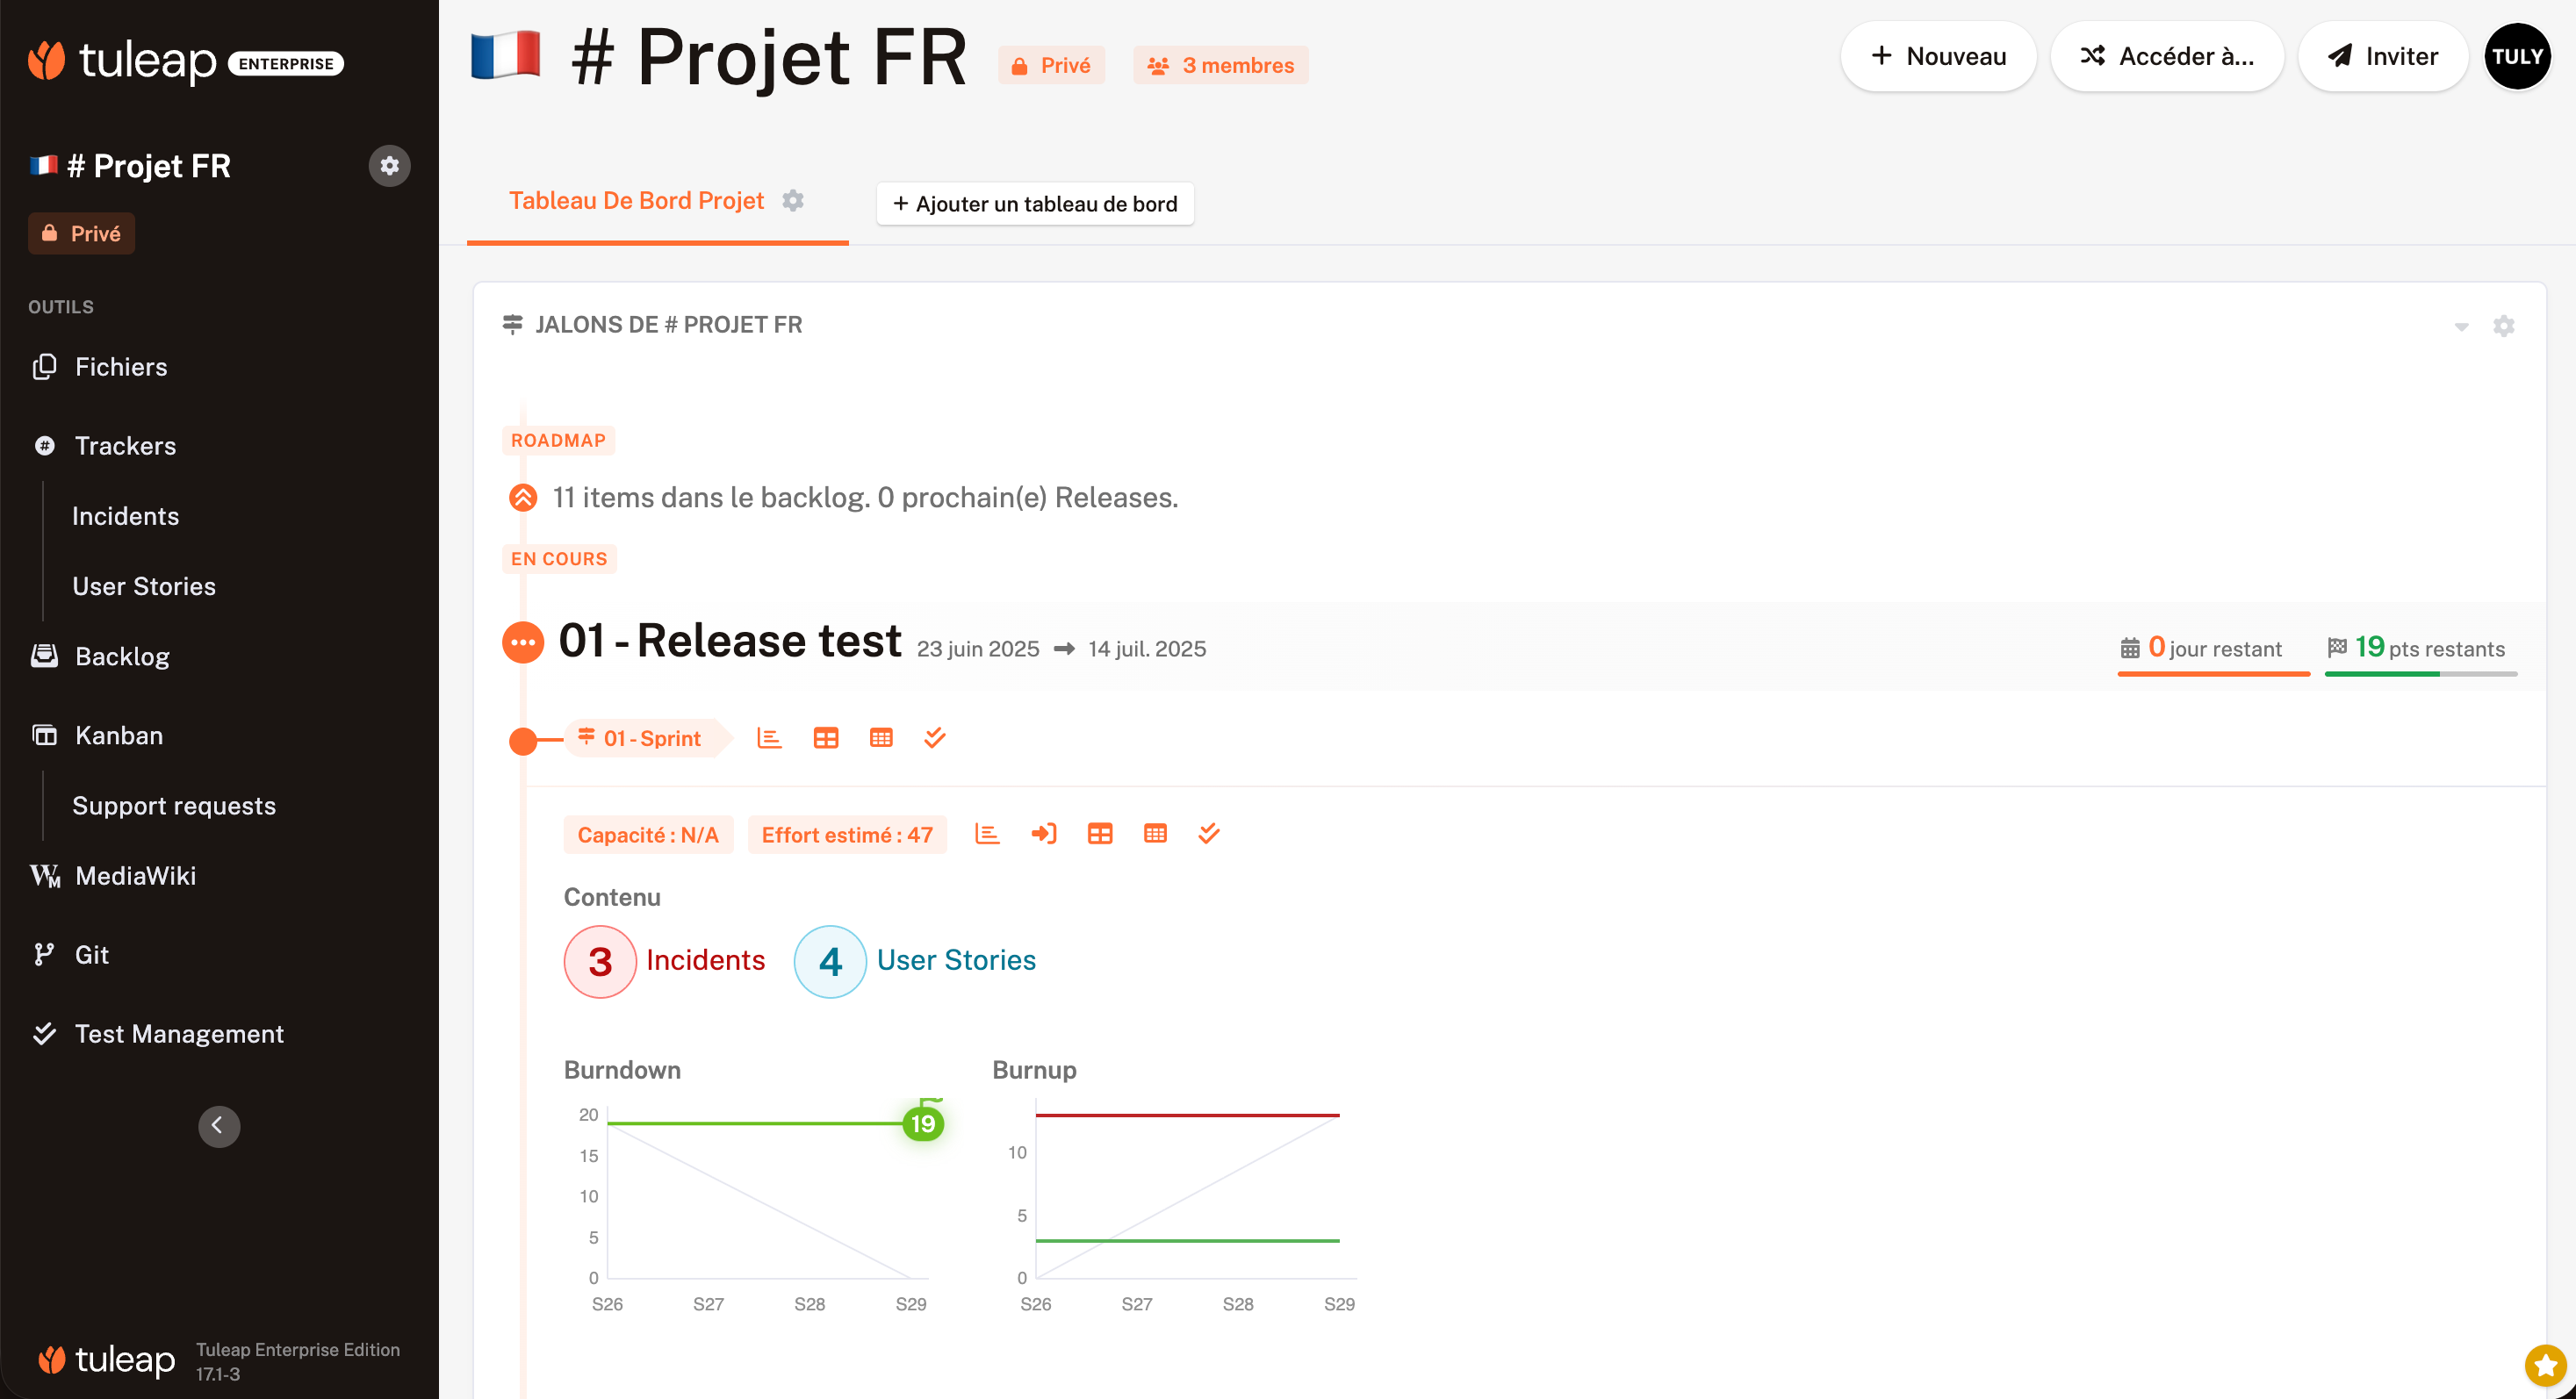Image resolution: width=2576 pixels, height=1399 pixels.
Task: Expand the 01 - Release test ellipsis button
Action: coord(523,642)
